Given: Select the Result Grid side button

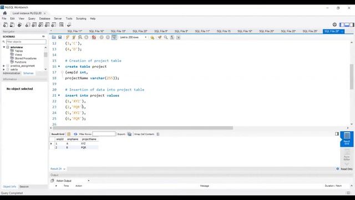Looking at the screenshot, I should click(347, 139).
